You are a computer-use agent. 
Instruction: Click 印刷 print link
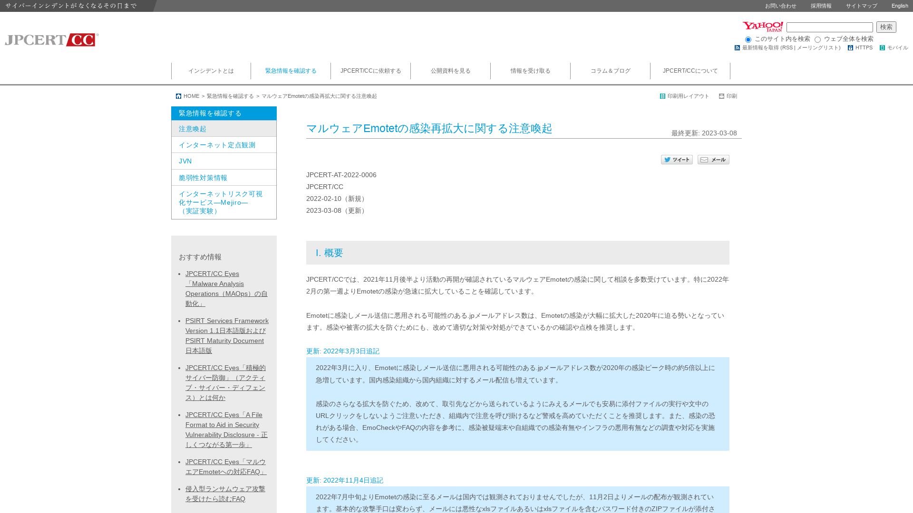[x=732, y=96]
